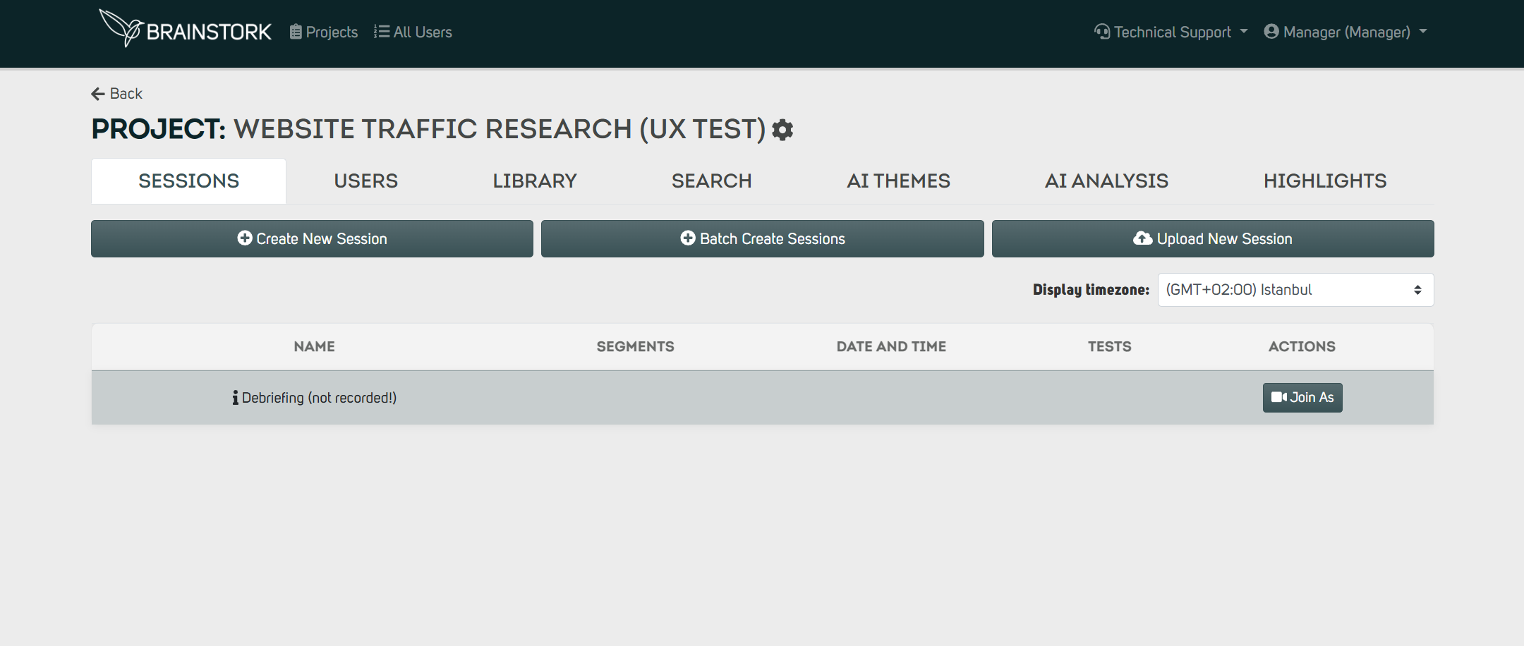
Task: Click the All Users list icon
Action: point(382,32)
